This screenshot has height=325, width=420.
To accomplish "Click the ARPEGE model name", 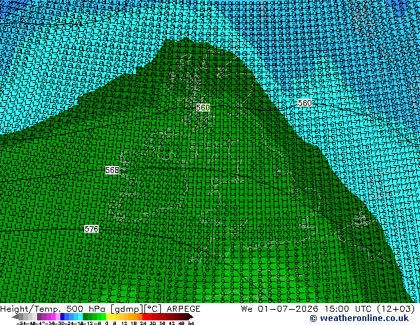I will [184, 309].
